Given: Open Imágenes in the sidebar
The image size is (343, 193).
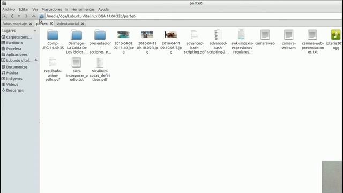Looking at the screenshot, I should point(12,79).
